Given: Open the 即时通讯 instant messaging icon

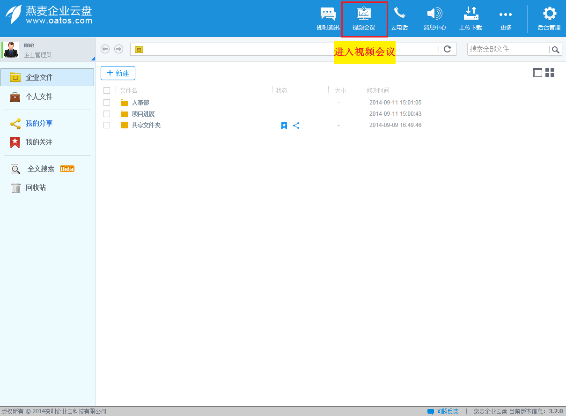Looking at the screenshot, I should click(x=328, y=19).
